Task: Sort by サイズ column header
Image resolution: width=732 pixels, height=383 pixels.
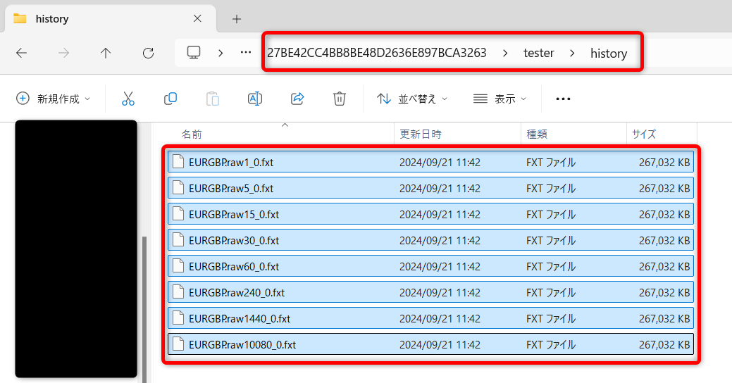Action: (x=644, y=134)
